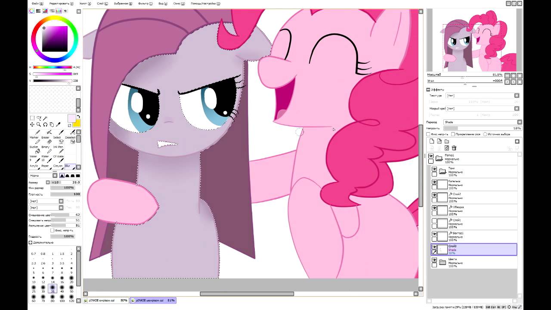Viewport: 551px width, 310px height.
Task: Click the zoom in plus button
Action: 514,75
